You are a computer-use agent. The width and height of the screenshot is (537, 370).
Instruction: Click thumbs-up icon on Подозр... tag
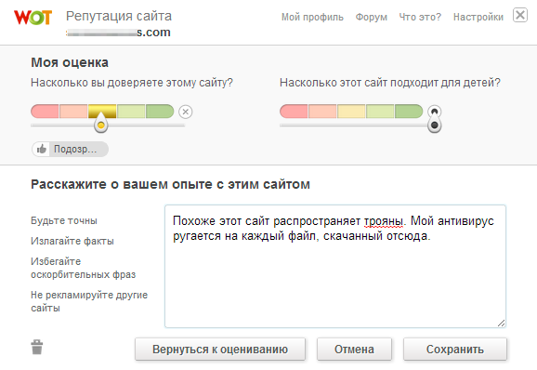(42, 149)
